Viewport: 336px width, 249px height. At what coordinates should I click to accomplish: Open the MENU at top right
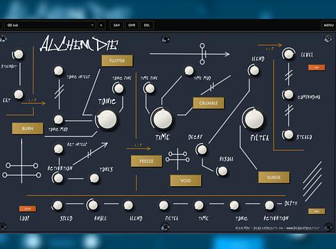coord(328,25)
